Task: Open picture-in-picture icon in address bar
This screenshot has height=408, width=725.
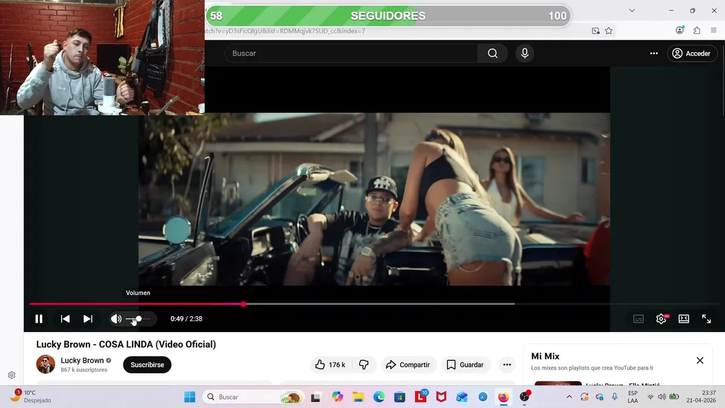Action: (596, 31)
